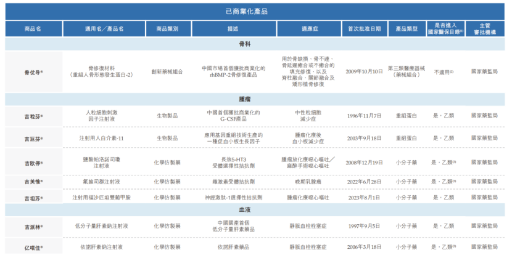This screenshot has width=512, height=258.
Task: Select the 人粒細胞刺激因子注射液 cell
Action: point(102,116)
